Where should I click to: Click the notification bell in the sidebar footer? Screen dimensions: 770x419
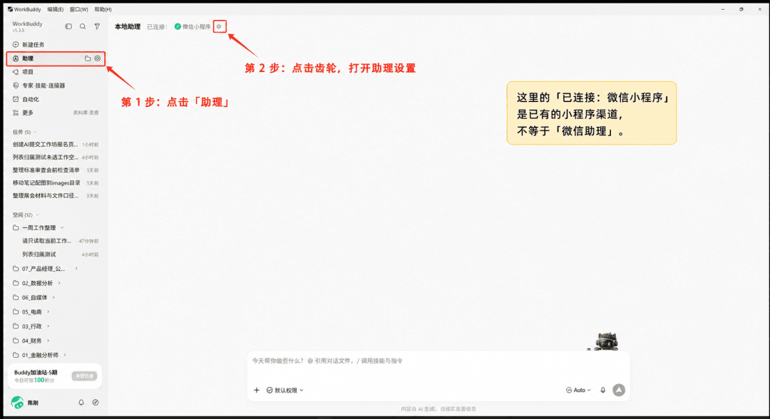click(81, 403)
